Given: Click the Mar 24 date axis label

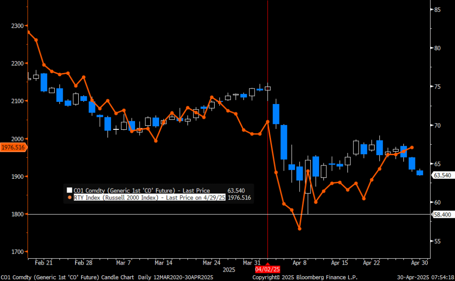Looking at the screenshot, I should [x=211, y=263].
